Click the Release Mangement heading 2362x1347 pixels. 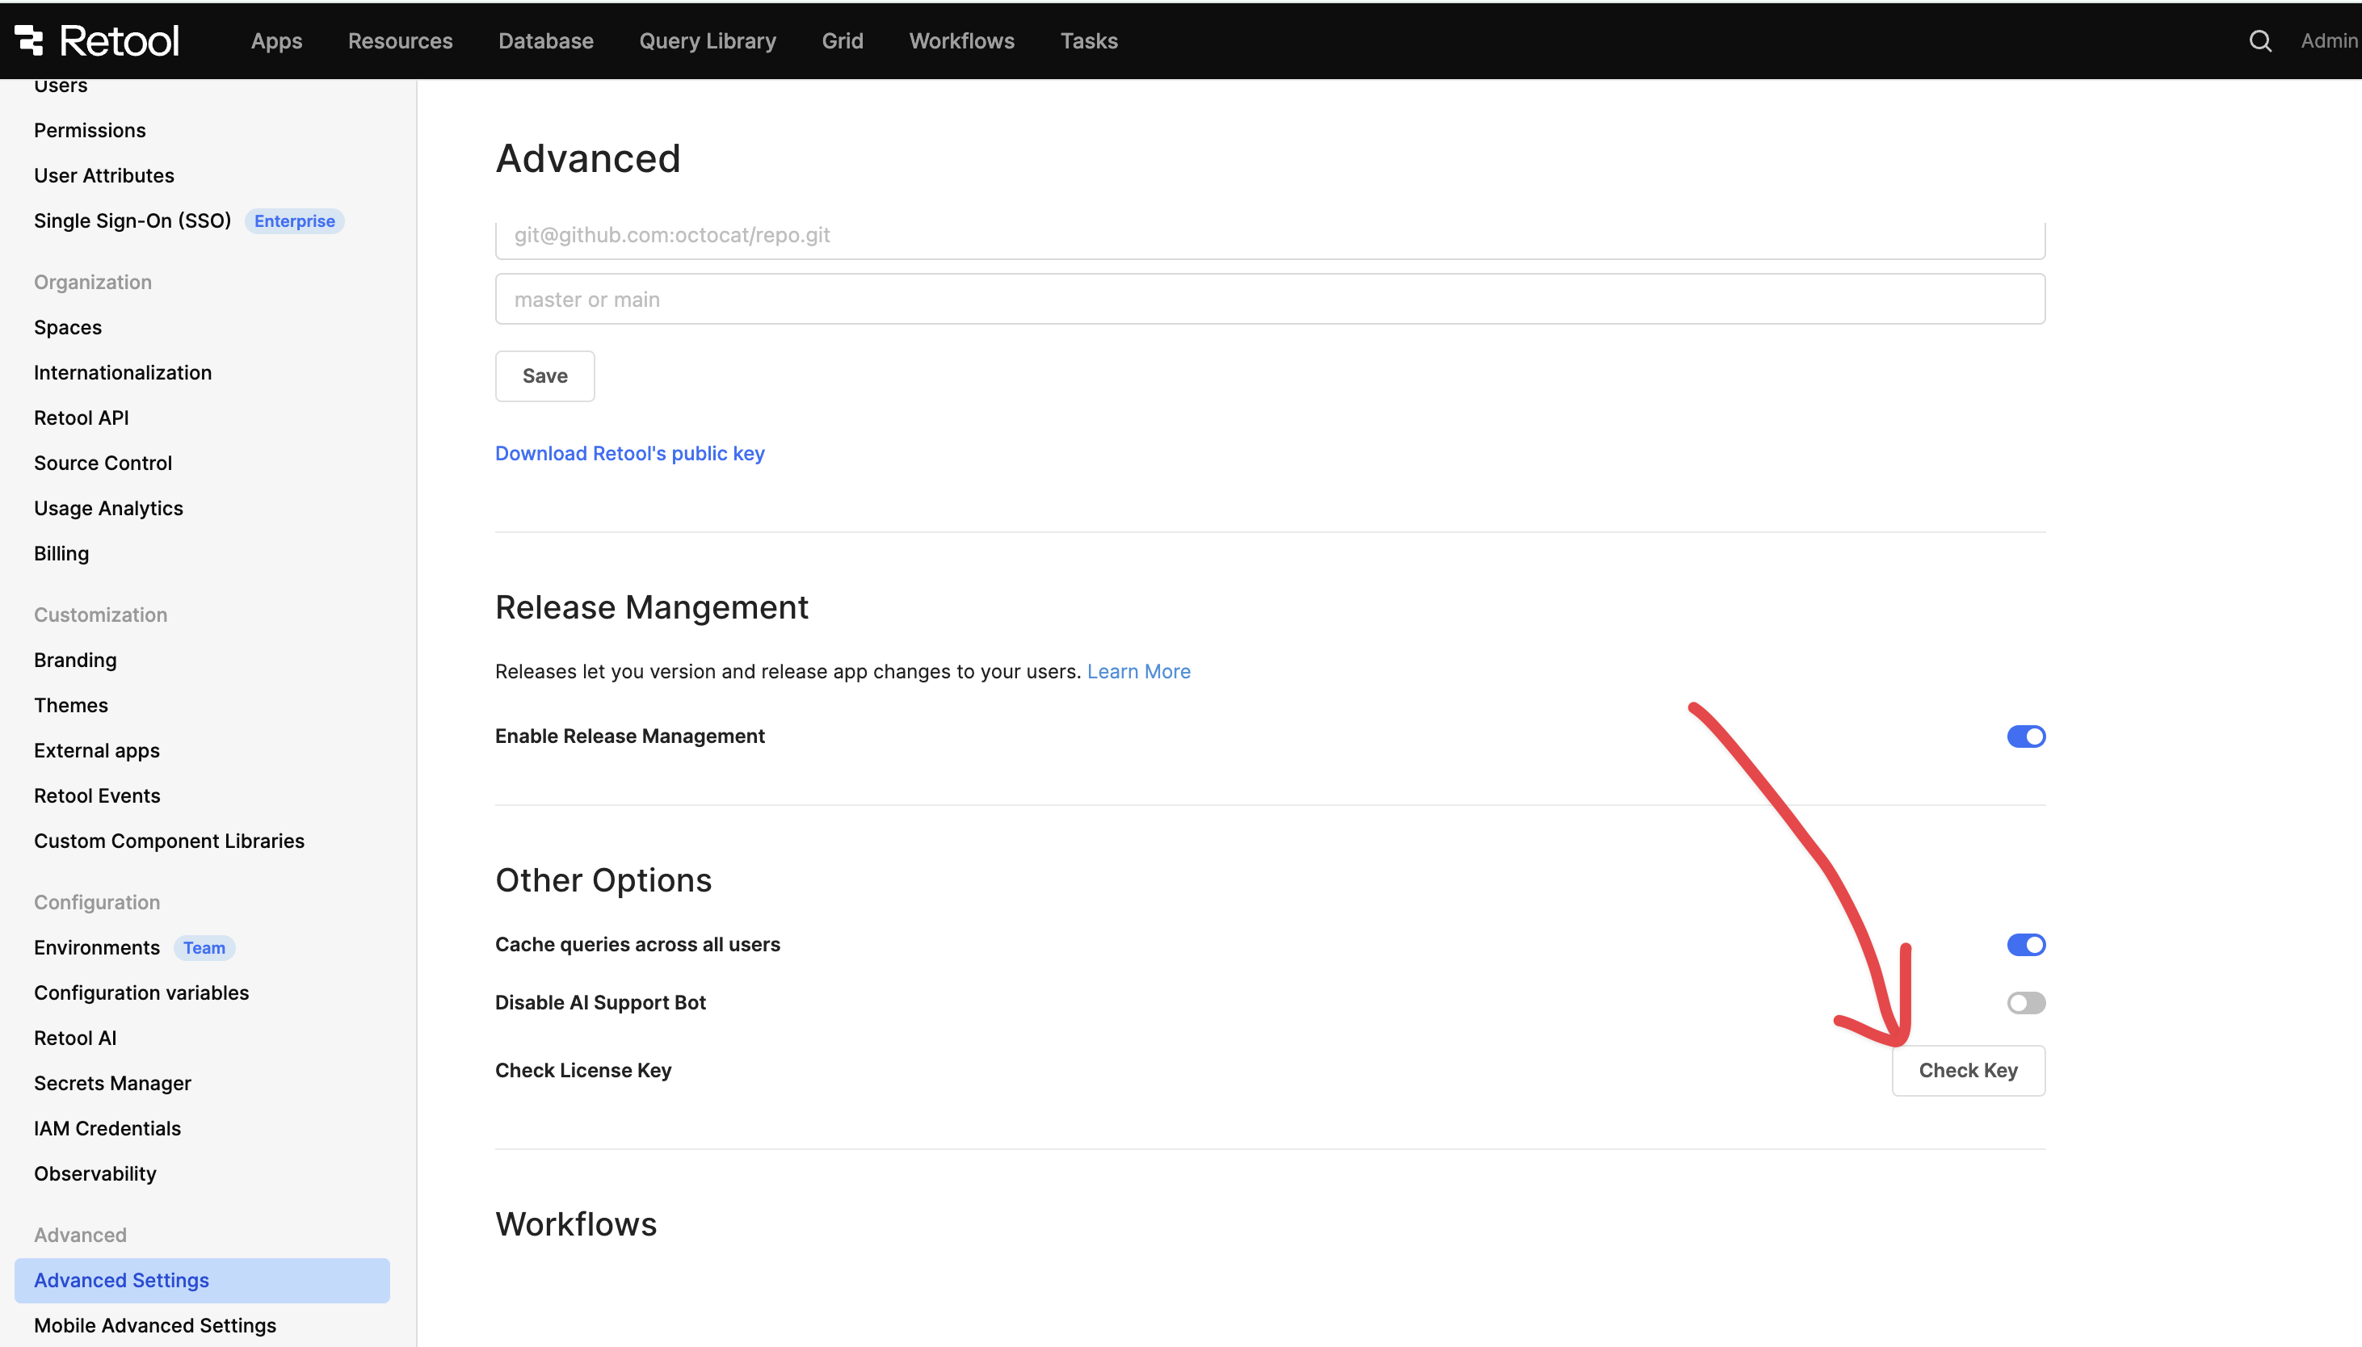pyautogui.click(x=651, y=608)
